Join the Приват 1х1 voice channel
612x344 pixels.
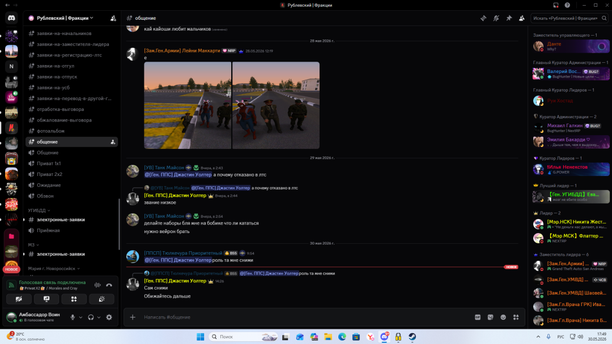tap(71, 164)
